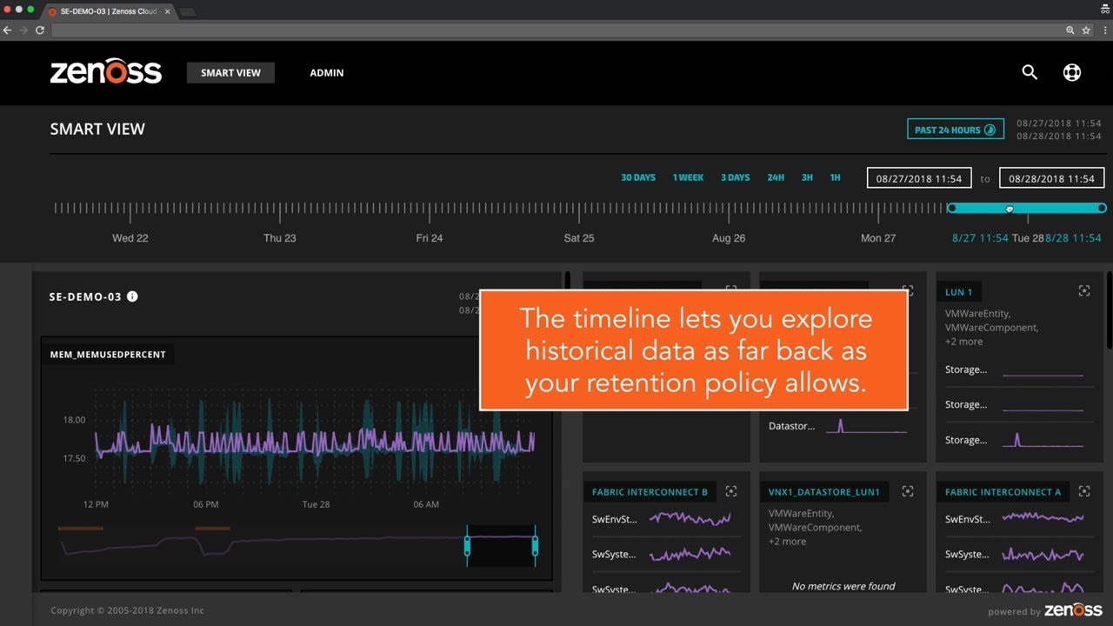Image resolution: width=1113 pixels, height=626 pixels.
Task: Click '+2 more' in the LUN 1 card
Action: [x=964, y=342]
